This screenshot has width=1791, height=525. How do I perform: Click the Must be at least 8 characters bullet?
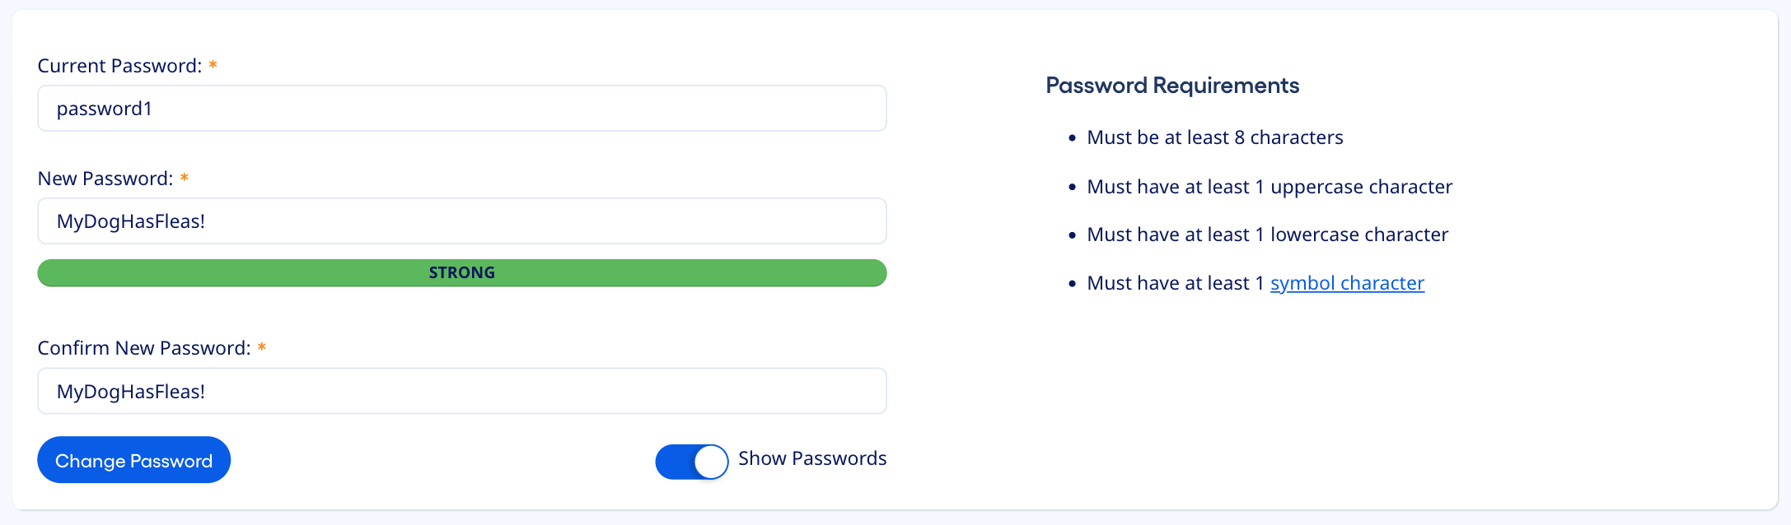(1215, 137)
